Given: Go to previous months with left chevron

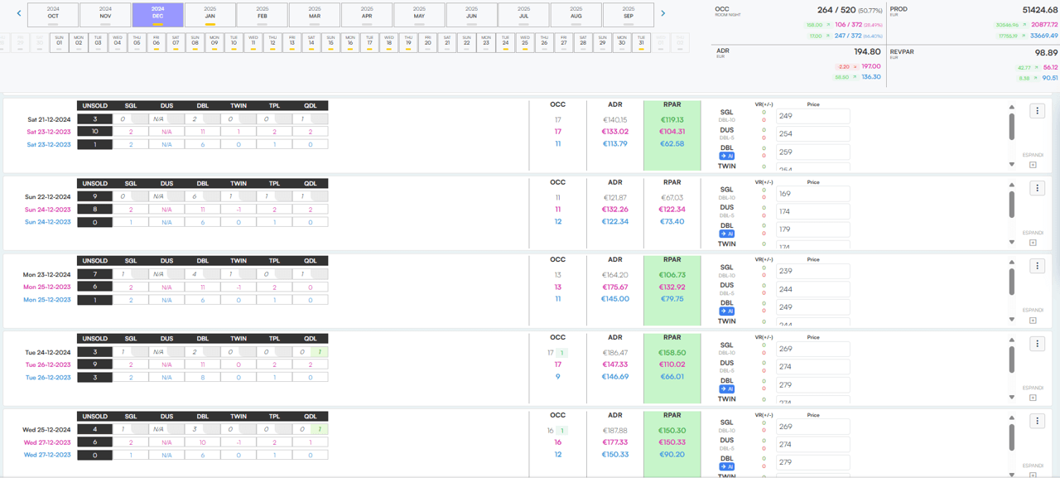Looking at the screenshot, I should tap(19, 13).
